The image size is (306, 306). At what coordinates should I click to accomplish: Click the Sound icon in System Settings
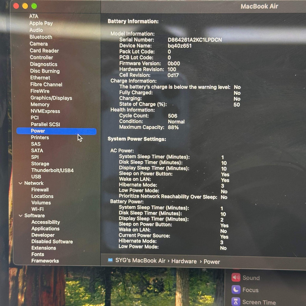[236, 277]
